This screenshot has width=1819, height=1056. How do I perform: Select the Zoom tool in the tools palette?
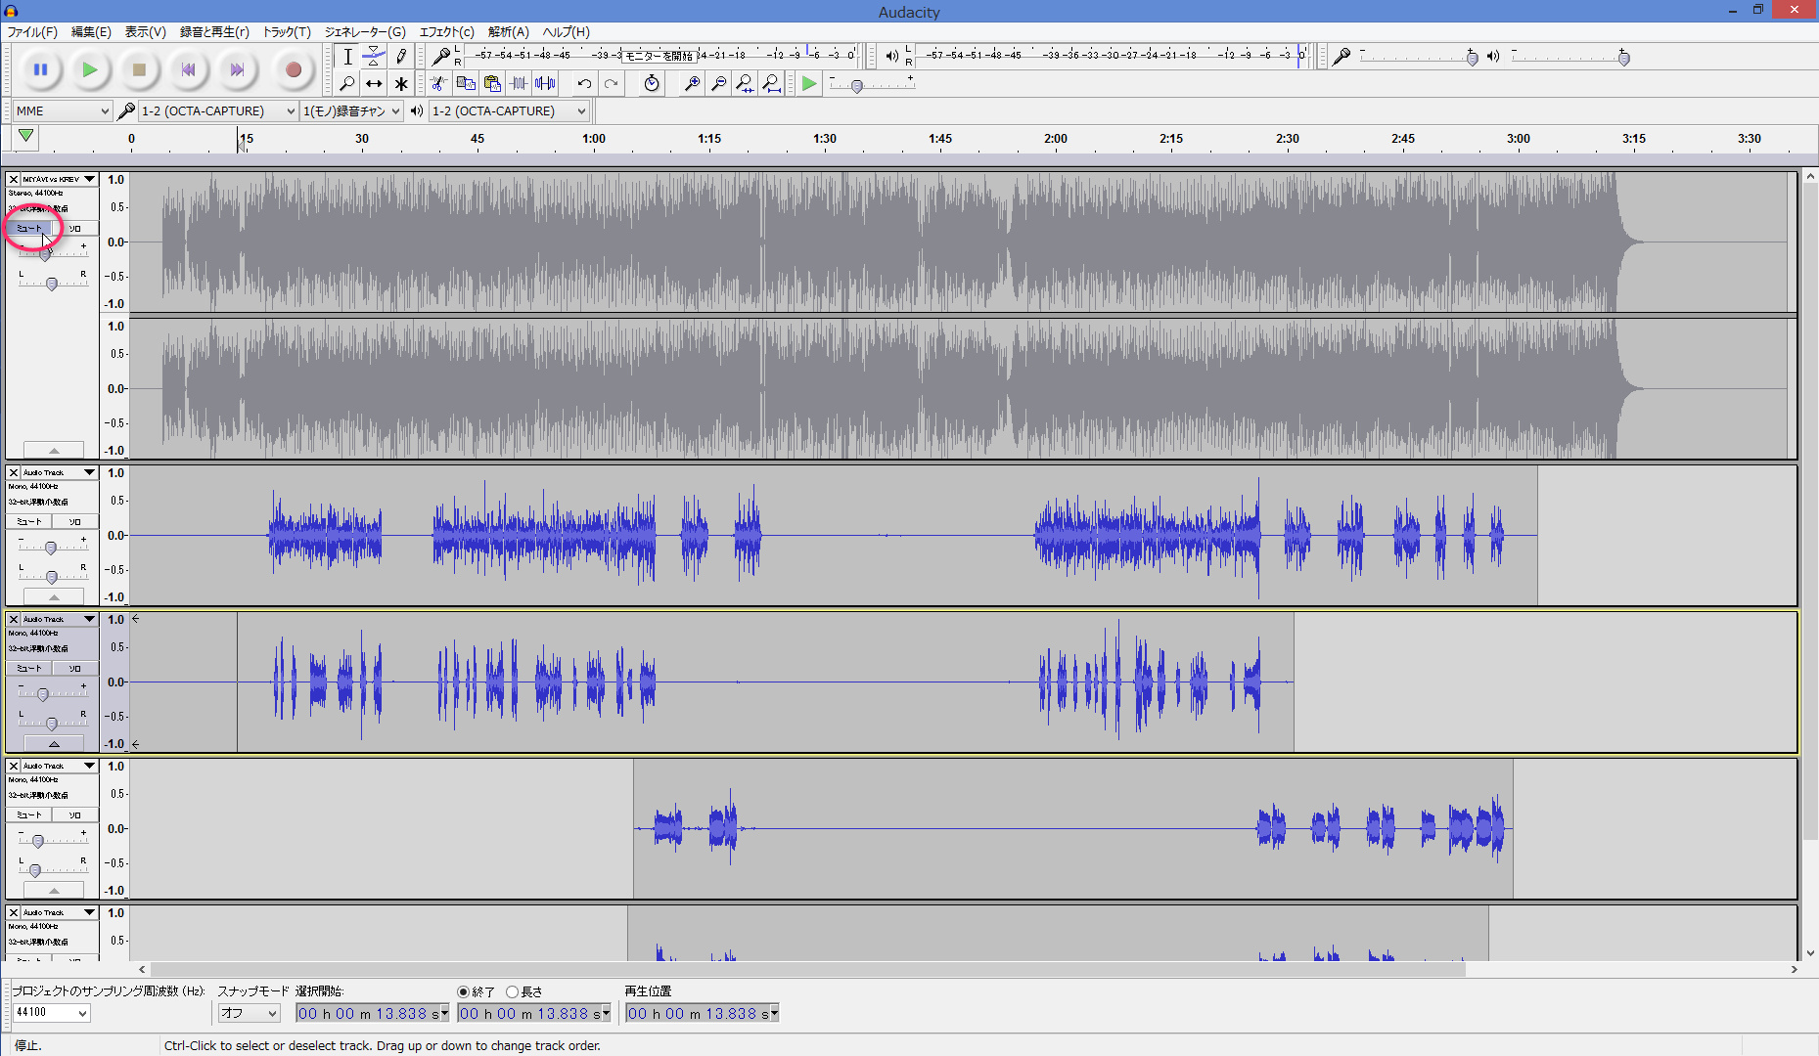(347, 83)
